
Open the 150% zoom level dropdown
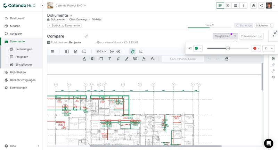pyautogui.click(x=101, y=51)
